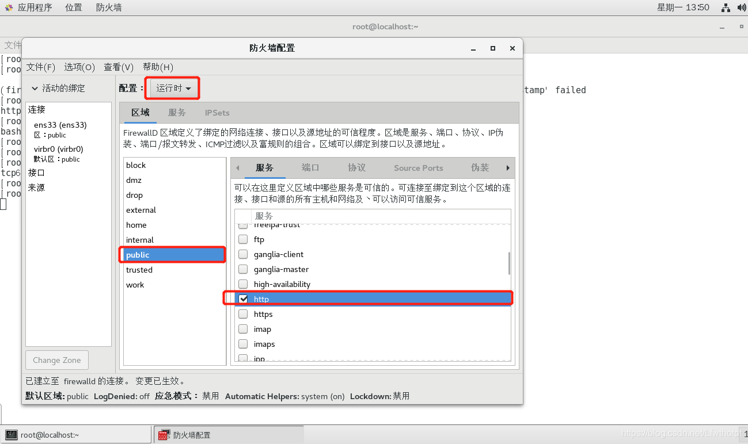The width and height of the screenshot is (748, 444).
Task: Click the Lockdown: 禁用 status entry
Action: click(380, 396)
